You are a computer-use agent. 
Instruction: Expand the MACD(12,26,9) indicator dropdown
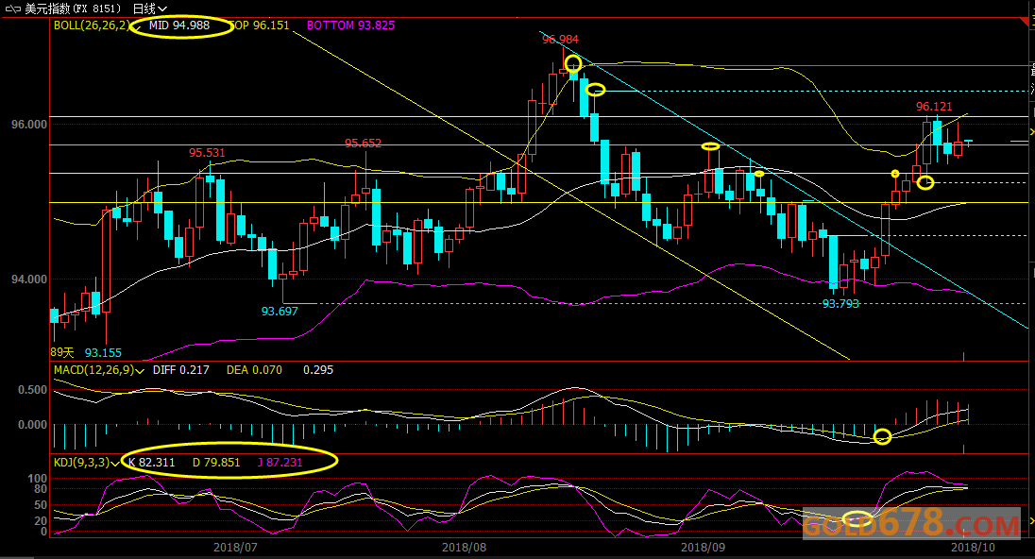(140, 370)
